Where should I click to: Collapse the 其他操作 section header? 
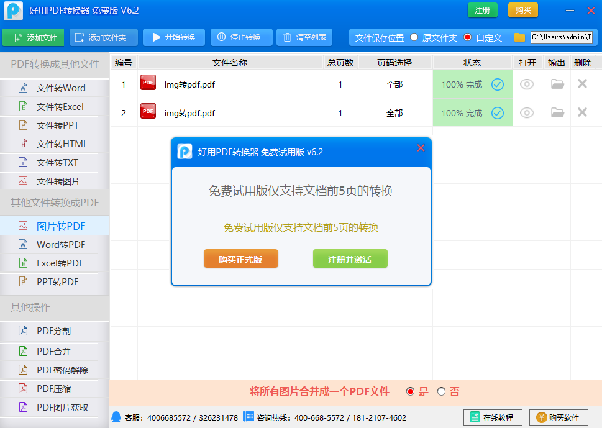54,307
